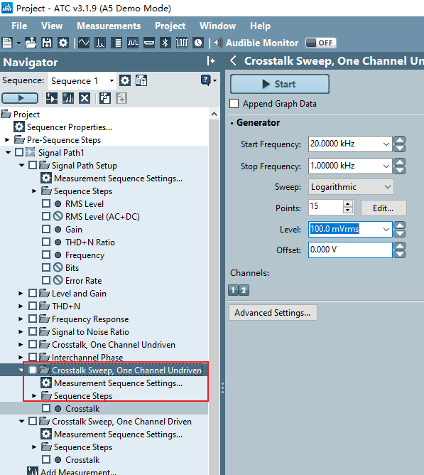Toggle generator channel 2 button
Viewport: 424px width, 475px height.
point(244,290)
